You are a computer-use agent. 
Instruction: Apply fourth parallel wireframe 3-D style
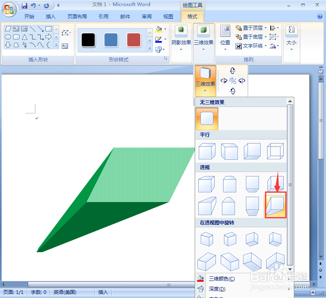tap(275, 151)
